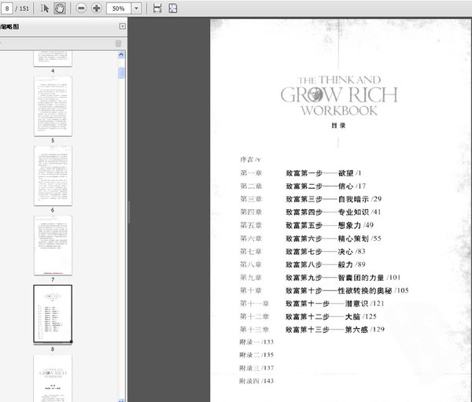
Task: Click '致富第十一步——潜意识 /121' entry
Action: (x=335, y=304)
